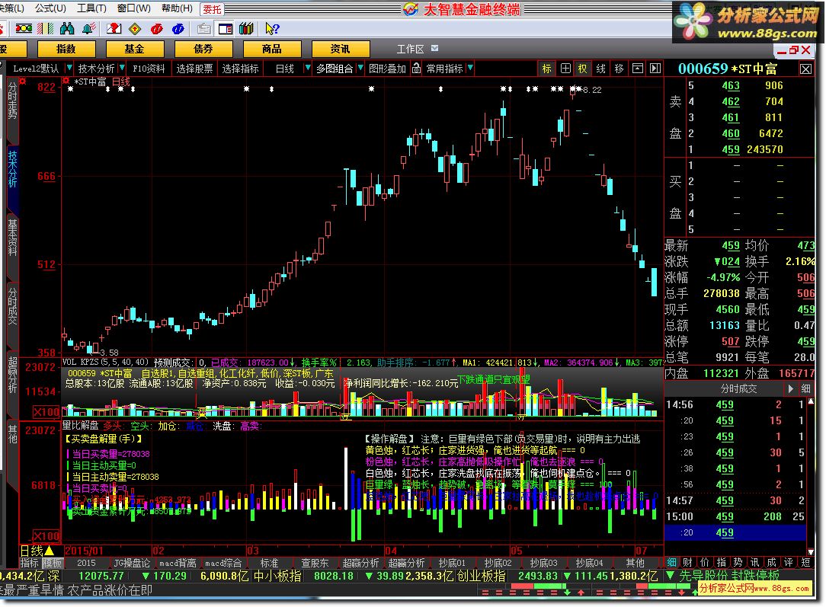This screenshot has height=607, width=826.
Task: Click the padlock icon beside 图形叠加
Action: 416,69
